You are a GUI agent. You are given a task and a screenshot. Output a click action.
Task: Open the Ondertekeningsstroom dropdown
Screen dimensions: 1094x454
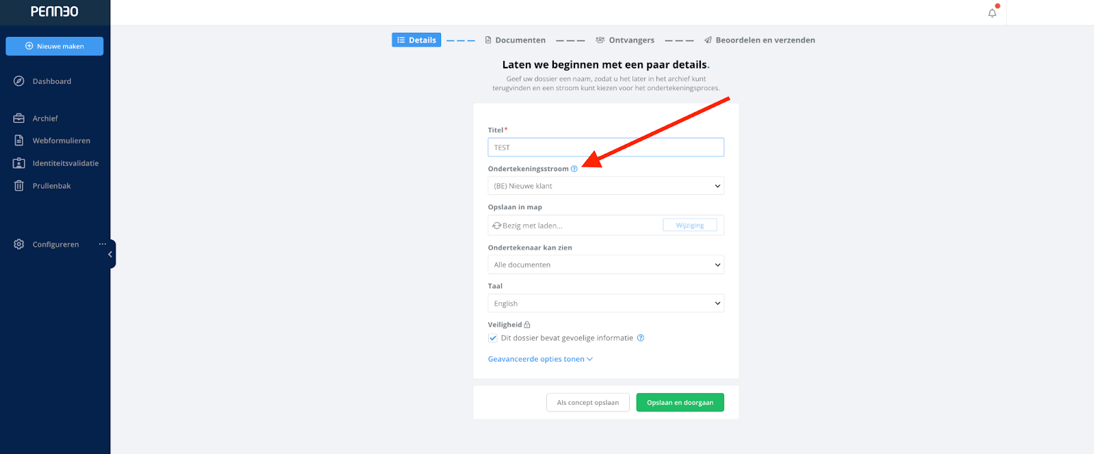[x=606, y=186]
